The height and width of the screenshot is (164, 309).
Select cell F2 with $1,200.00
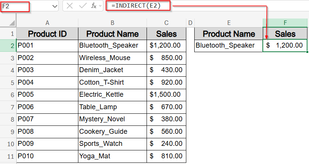(x=285, y=46)
